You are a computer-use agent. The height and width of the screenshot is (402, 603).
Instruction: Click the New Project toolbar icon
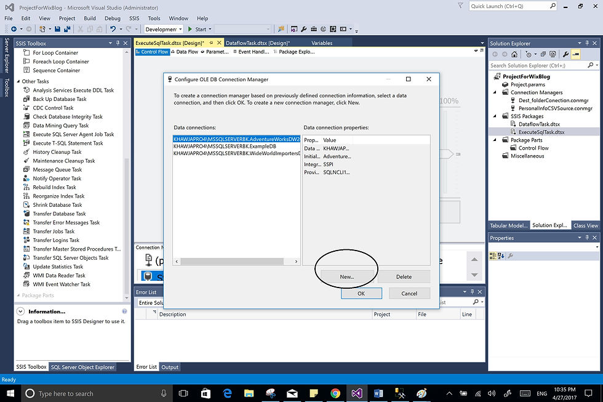tap(42, 29)
